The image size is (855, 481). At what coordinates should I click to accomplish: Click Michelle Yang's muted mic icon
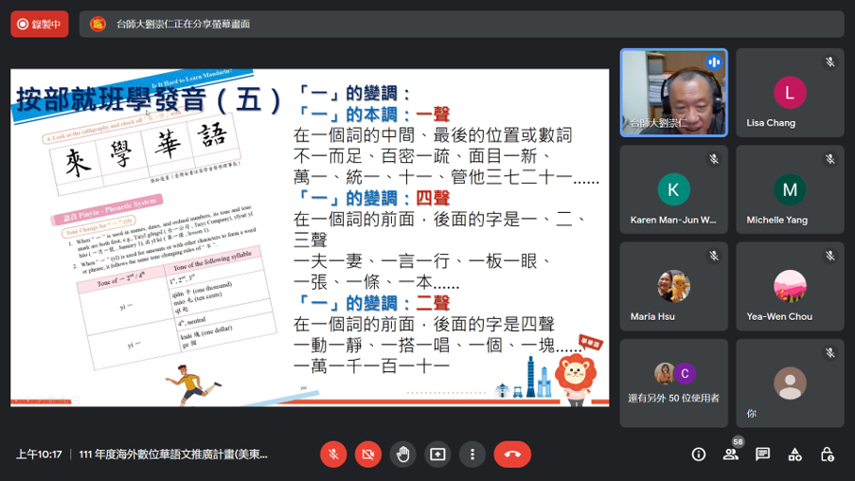point(830,159)
